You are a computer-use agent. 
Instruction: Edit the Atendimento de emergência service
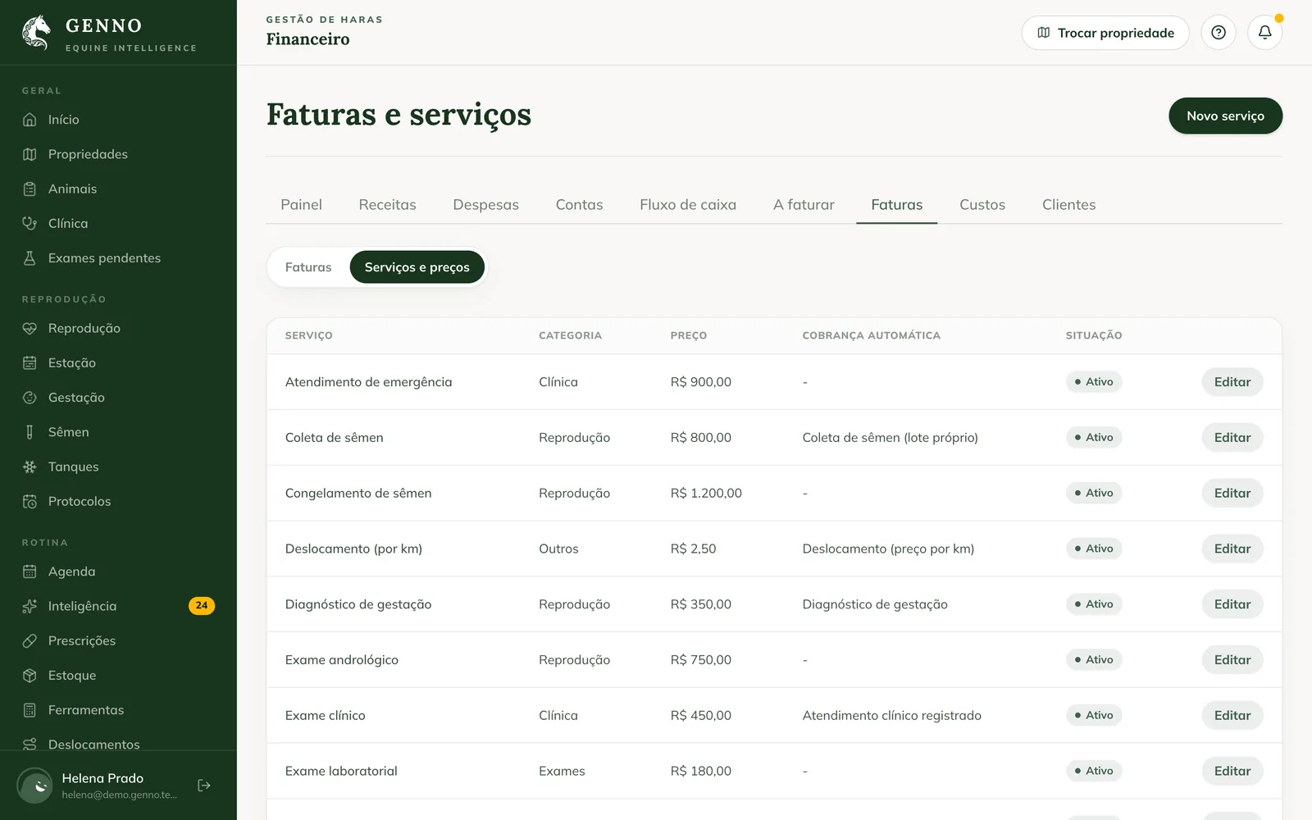point(1232,382)
